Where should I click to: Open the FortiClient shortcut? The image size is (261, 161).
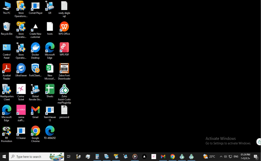[35, 70]
